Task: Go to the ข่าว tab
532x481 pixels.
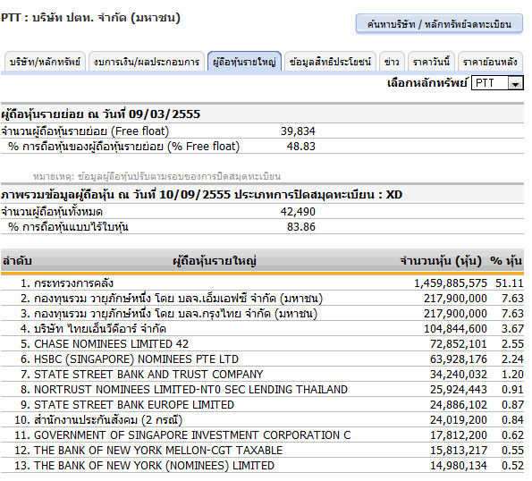Action: point(392,62)
